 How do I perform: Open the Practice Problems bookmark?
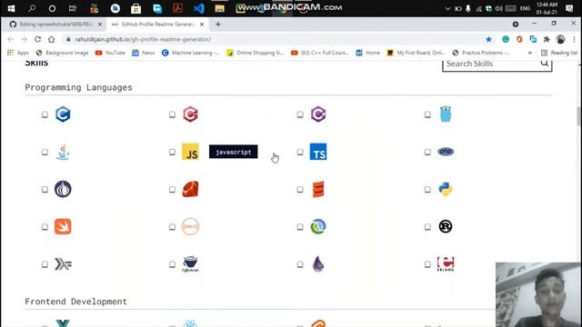pyautogui.click(x=481, y=53)
